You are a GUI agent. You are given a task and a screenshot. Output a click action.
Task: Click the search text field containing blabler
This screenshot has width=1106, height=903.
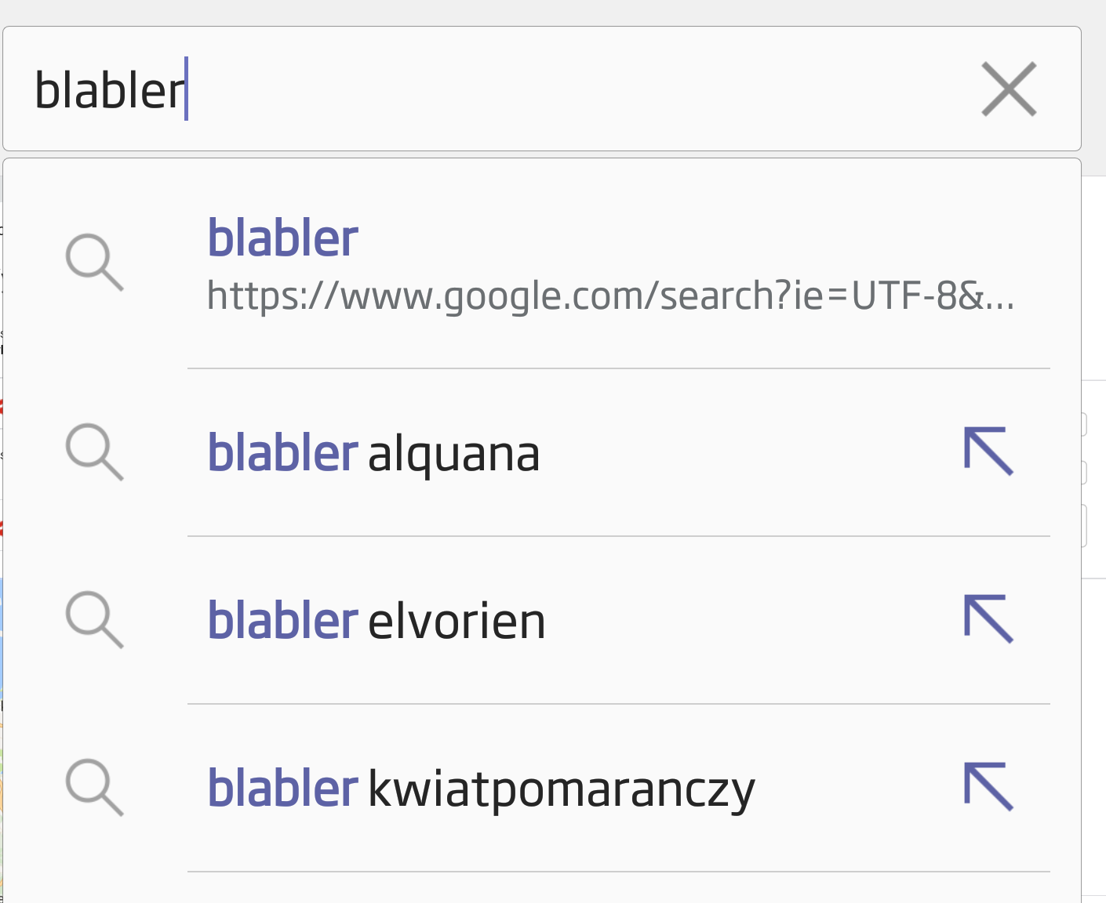(542, 89)
